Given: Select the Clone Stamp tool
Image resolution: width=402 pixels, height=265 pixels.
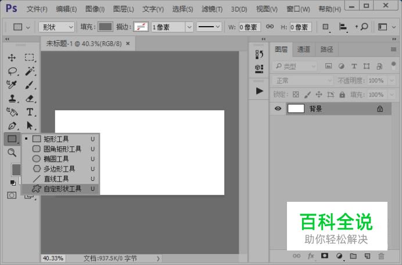Looking at the screenshot, I should (12, 98).
